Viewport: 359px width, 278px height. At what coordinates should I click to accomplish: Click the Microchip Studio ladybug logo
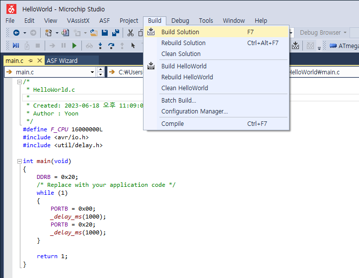point(11,9)
